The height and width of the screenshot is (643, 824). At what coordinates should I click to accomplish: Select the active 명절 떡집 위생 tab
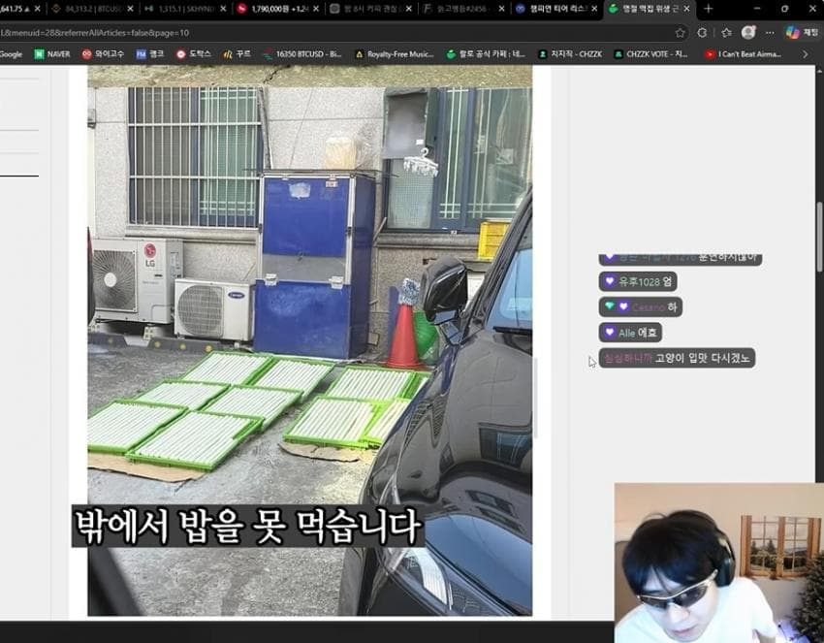click(650, 9)
